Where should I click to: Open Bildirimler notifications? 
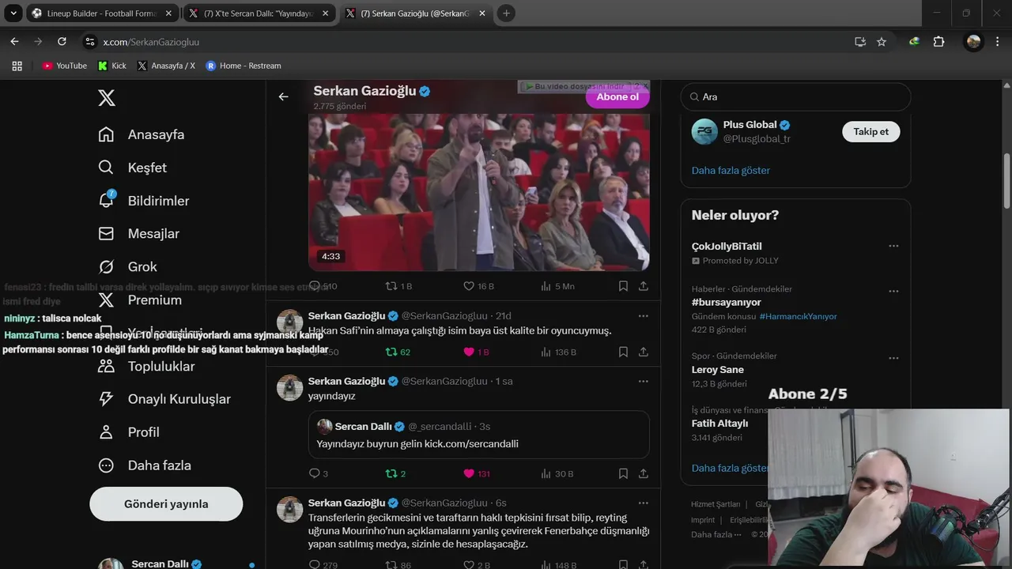(x=144, y=201)
